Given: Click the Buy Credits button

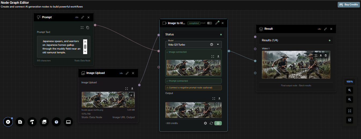Looking at the screenshot, I should [x=349, y=5].
